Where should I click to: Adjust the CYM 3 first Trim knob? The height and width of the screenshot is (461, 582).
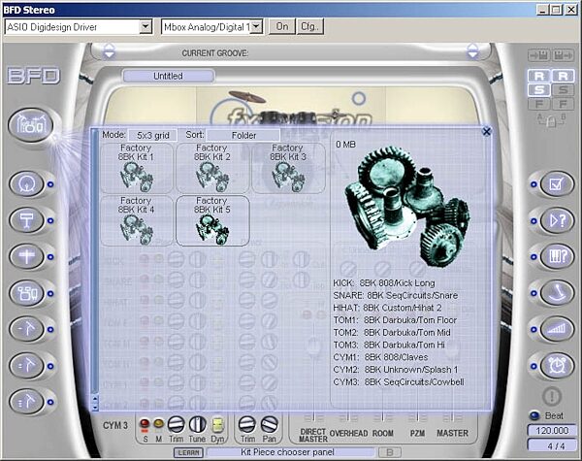point(176,424)
